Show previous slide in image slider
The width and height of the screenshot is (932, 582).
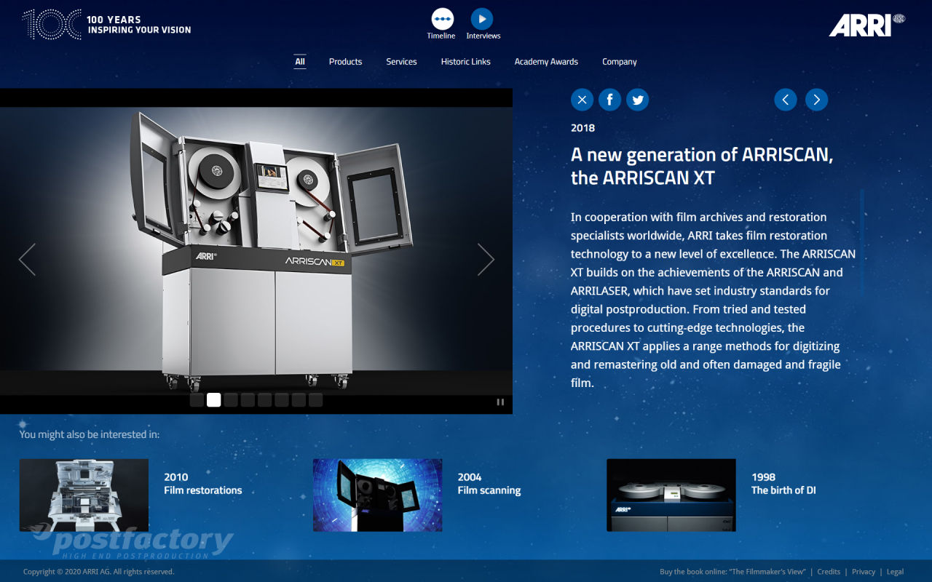point(27,260)
